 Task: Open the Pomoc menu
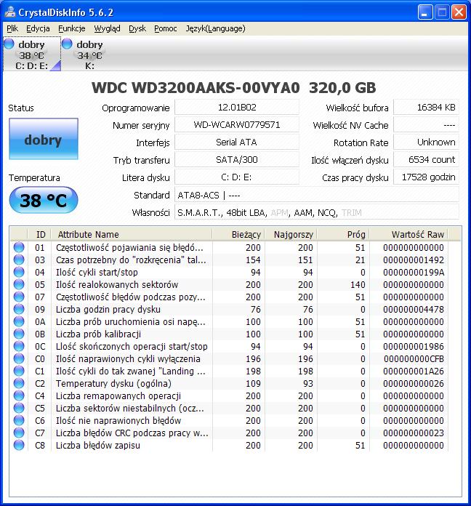166,29
